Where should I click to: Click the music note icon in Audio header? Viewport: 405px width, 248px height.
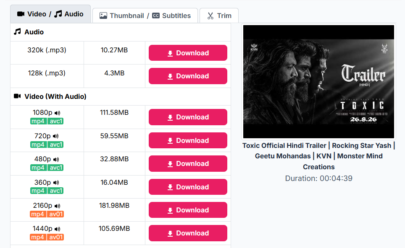click(17, 32)
